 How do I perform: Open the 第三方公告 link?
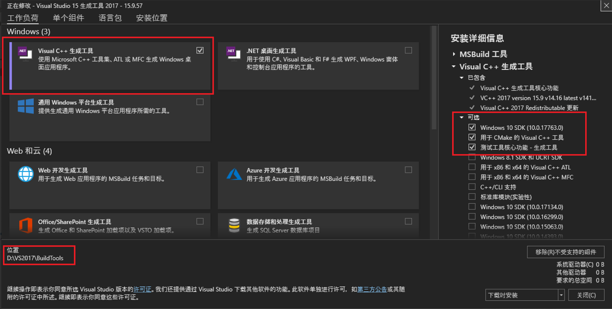tap(372, 290)
